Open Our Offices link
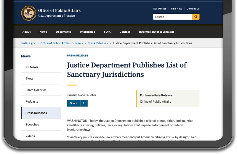Screen dimensions: 237x154 (160, 9)
